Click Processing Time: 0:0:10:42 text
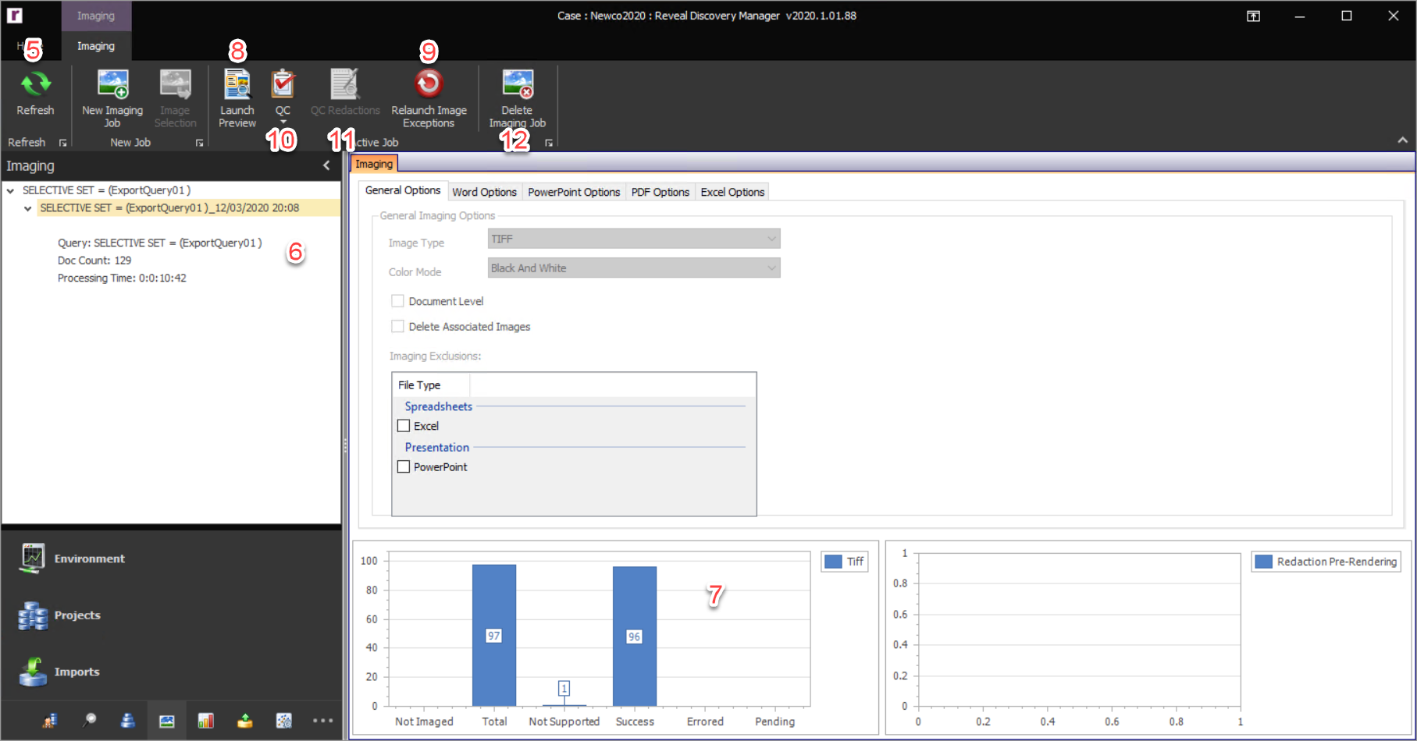The height and width of the screenshot is (741, 1417). [x=122, y=278]
